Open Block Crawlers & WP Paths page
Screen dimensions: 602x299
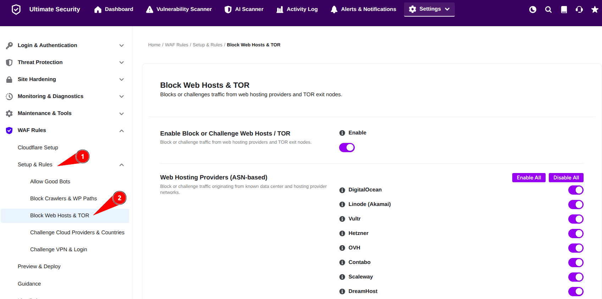point(63,199)
